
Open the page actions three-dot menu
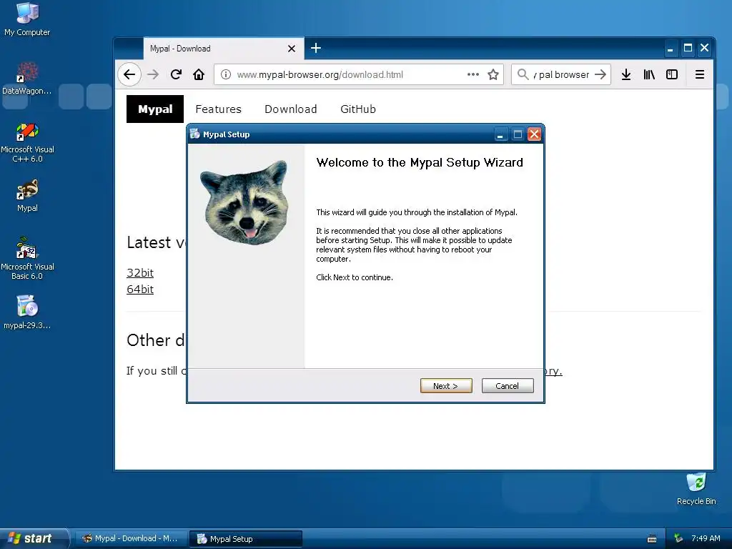pos(473,74)
